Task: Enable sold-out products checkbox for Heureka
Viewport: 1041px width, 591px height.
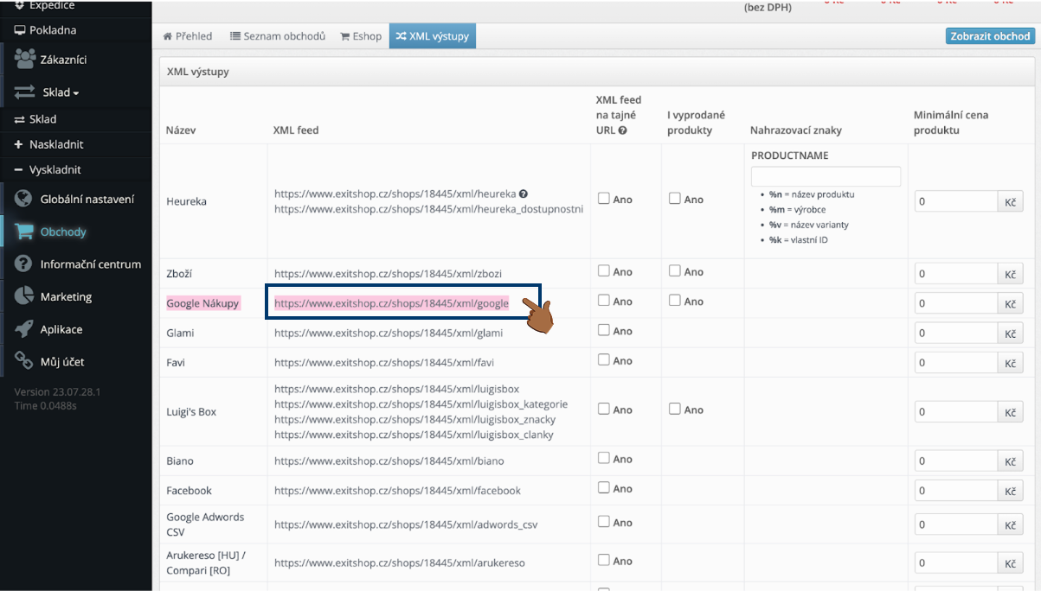Action: click(675, 199)
